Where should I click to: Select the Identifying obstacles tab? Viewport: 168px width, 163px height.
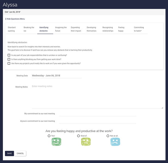tap(45, 29)
